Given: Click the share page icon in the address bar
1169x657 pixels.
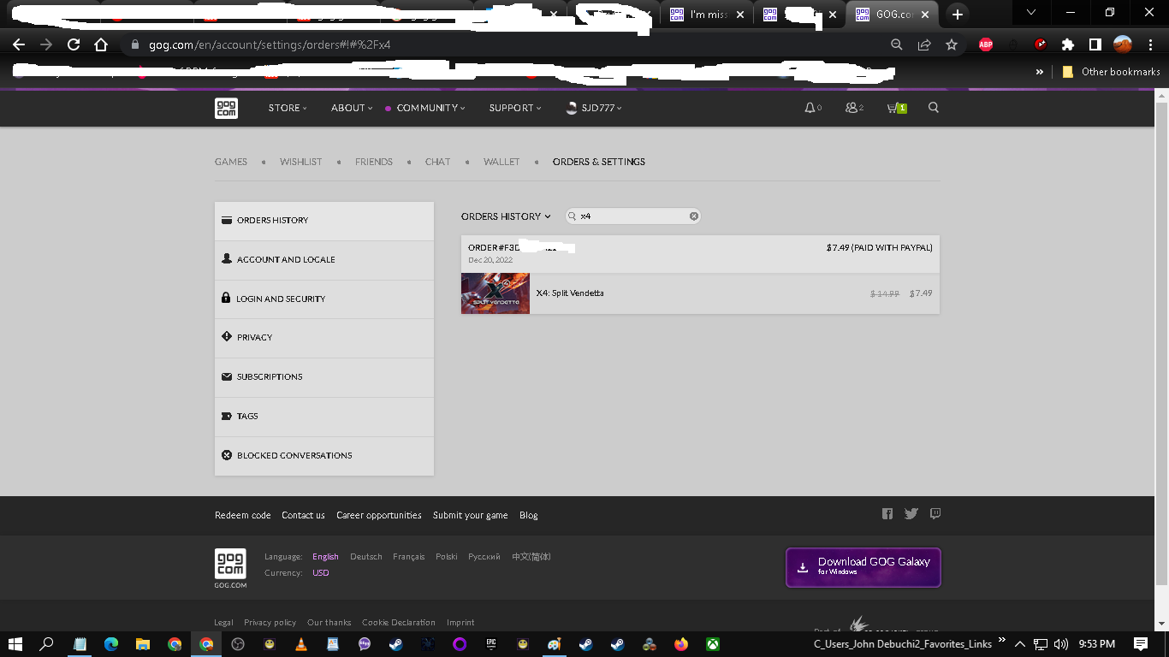Looking at the screenshot, I should tap(924, 44).
